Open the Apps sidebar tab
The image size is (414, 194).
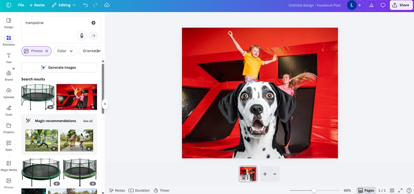9,146
